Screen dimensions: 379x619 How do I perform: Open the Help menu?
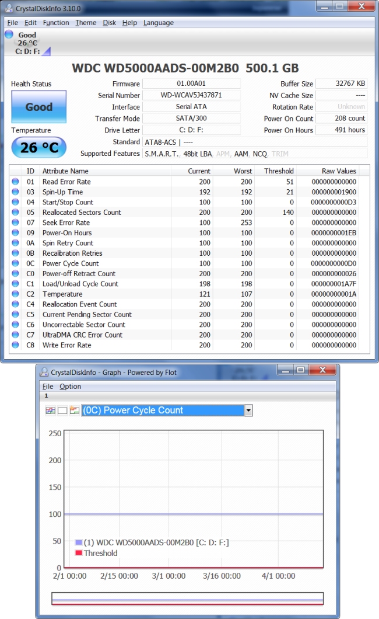[129, 23]
